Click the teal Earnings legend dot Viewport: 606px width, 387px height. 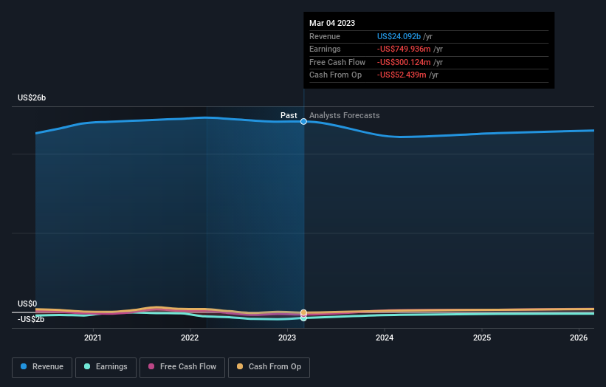[x=87, y=366]
